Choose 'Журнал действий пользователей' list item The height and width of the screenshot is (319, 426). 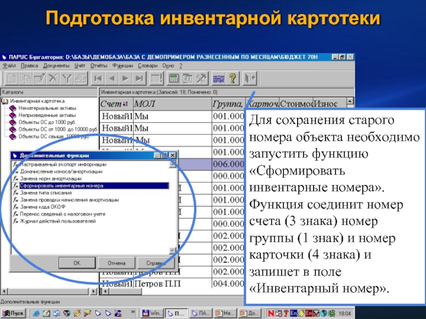(58, 221)
